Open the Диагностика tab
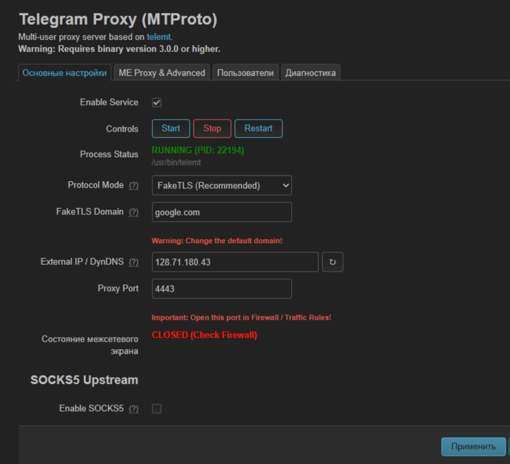The width and height of the screenshot is (510, 464). [311, 73]
